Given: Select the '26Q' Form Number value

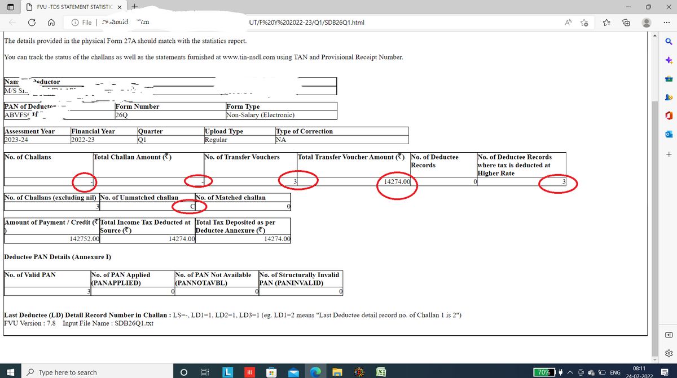Looking at the screenshot, I should tap(121, 115).
